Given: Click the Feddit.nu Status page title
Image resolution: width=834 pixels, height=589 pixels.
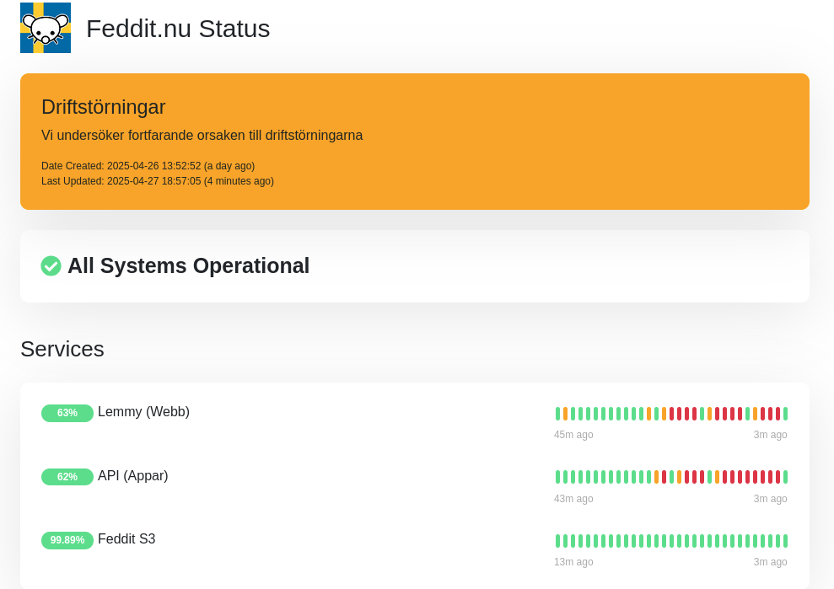Looking at the screenshot, I should click(x=178, y=29).
